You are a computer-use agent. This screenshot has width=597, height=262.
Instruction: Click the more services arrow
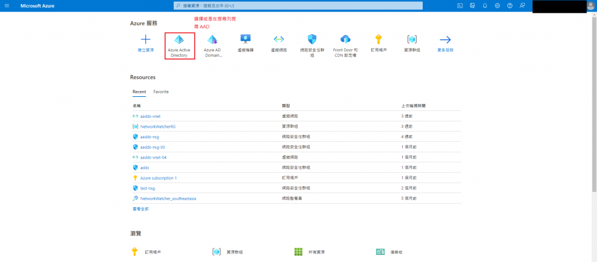(x=445, y=39)
